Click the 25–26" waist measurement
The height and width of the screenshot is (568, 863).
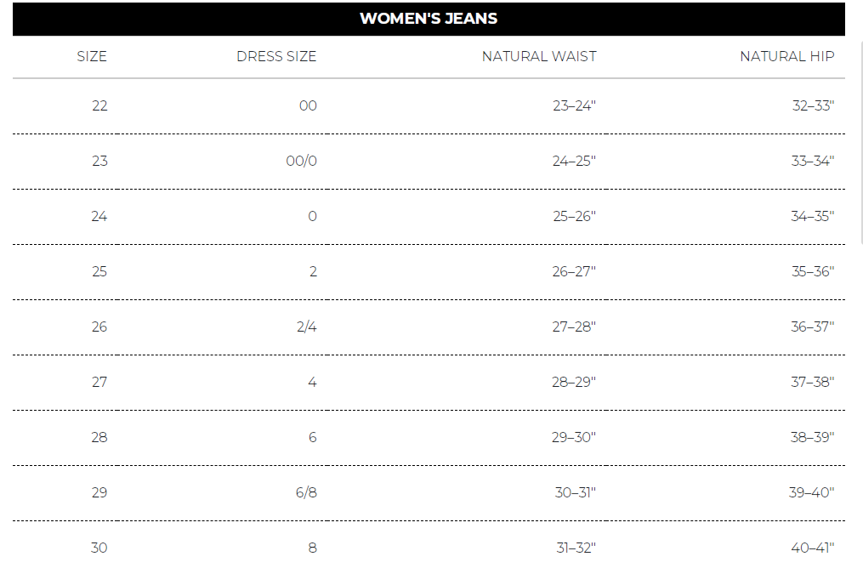[x=574, y=217]
